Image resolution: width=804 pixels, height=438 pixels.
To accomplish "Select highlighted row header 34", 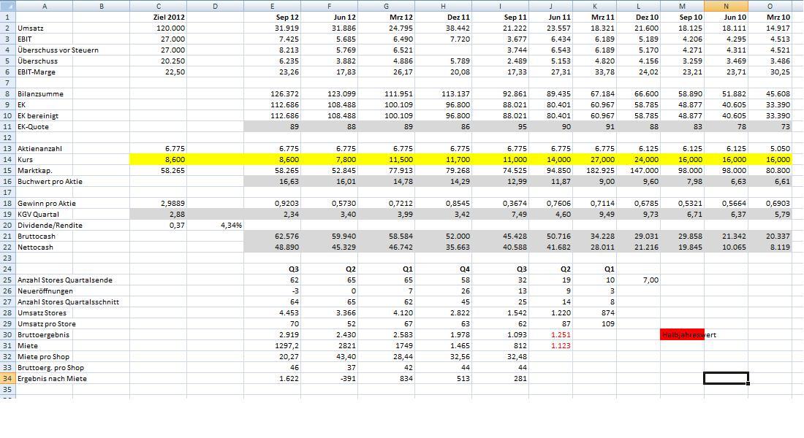I will 8,379.
